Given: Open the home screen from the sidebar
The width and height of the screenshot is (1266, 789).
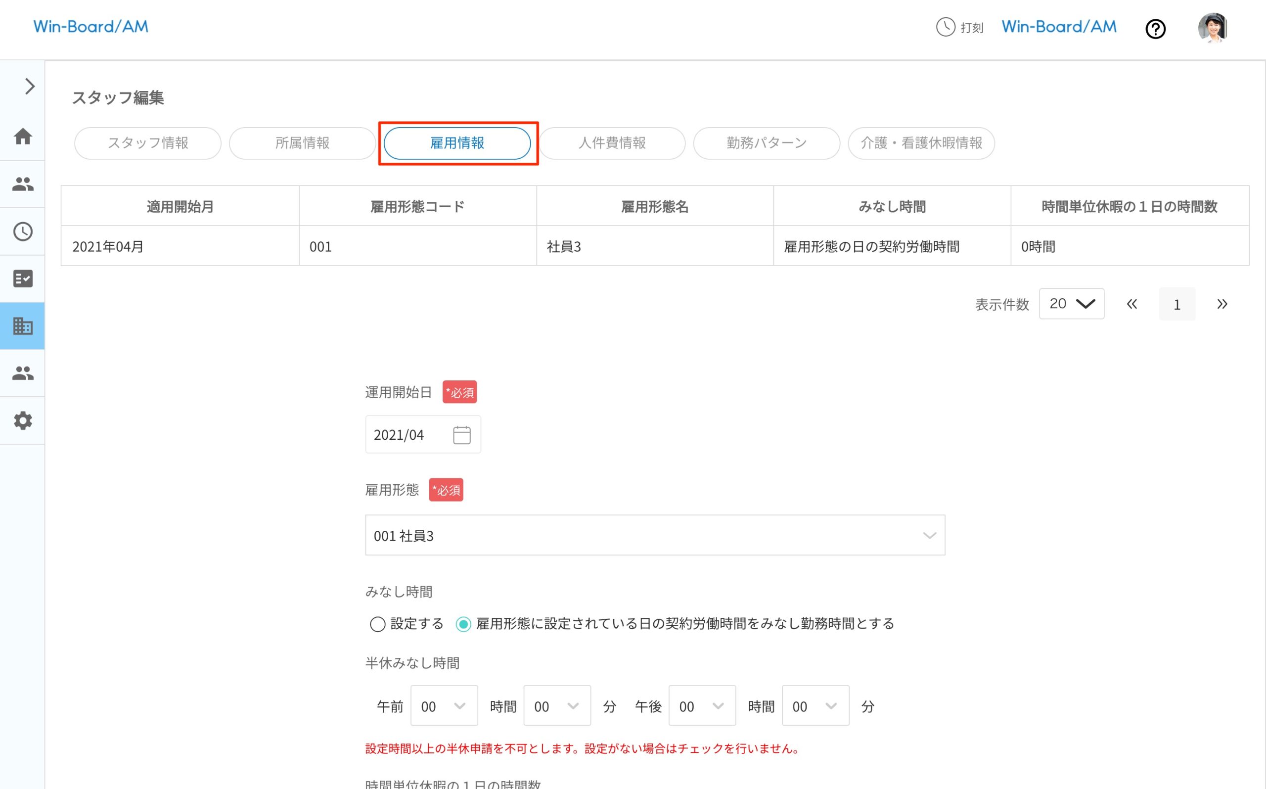Looking at the screenshot, I should pos(22,137).
